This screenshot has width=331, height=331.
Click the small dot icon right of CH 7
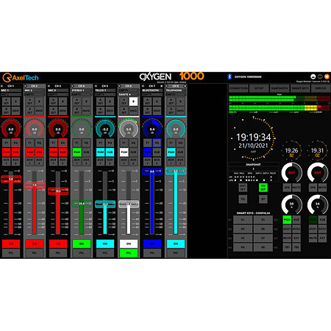[x=161, y=86]
